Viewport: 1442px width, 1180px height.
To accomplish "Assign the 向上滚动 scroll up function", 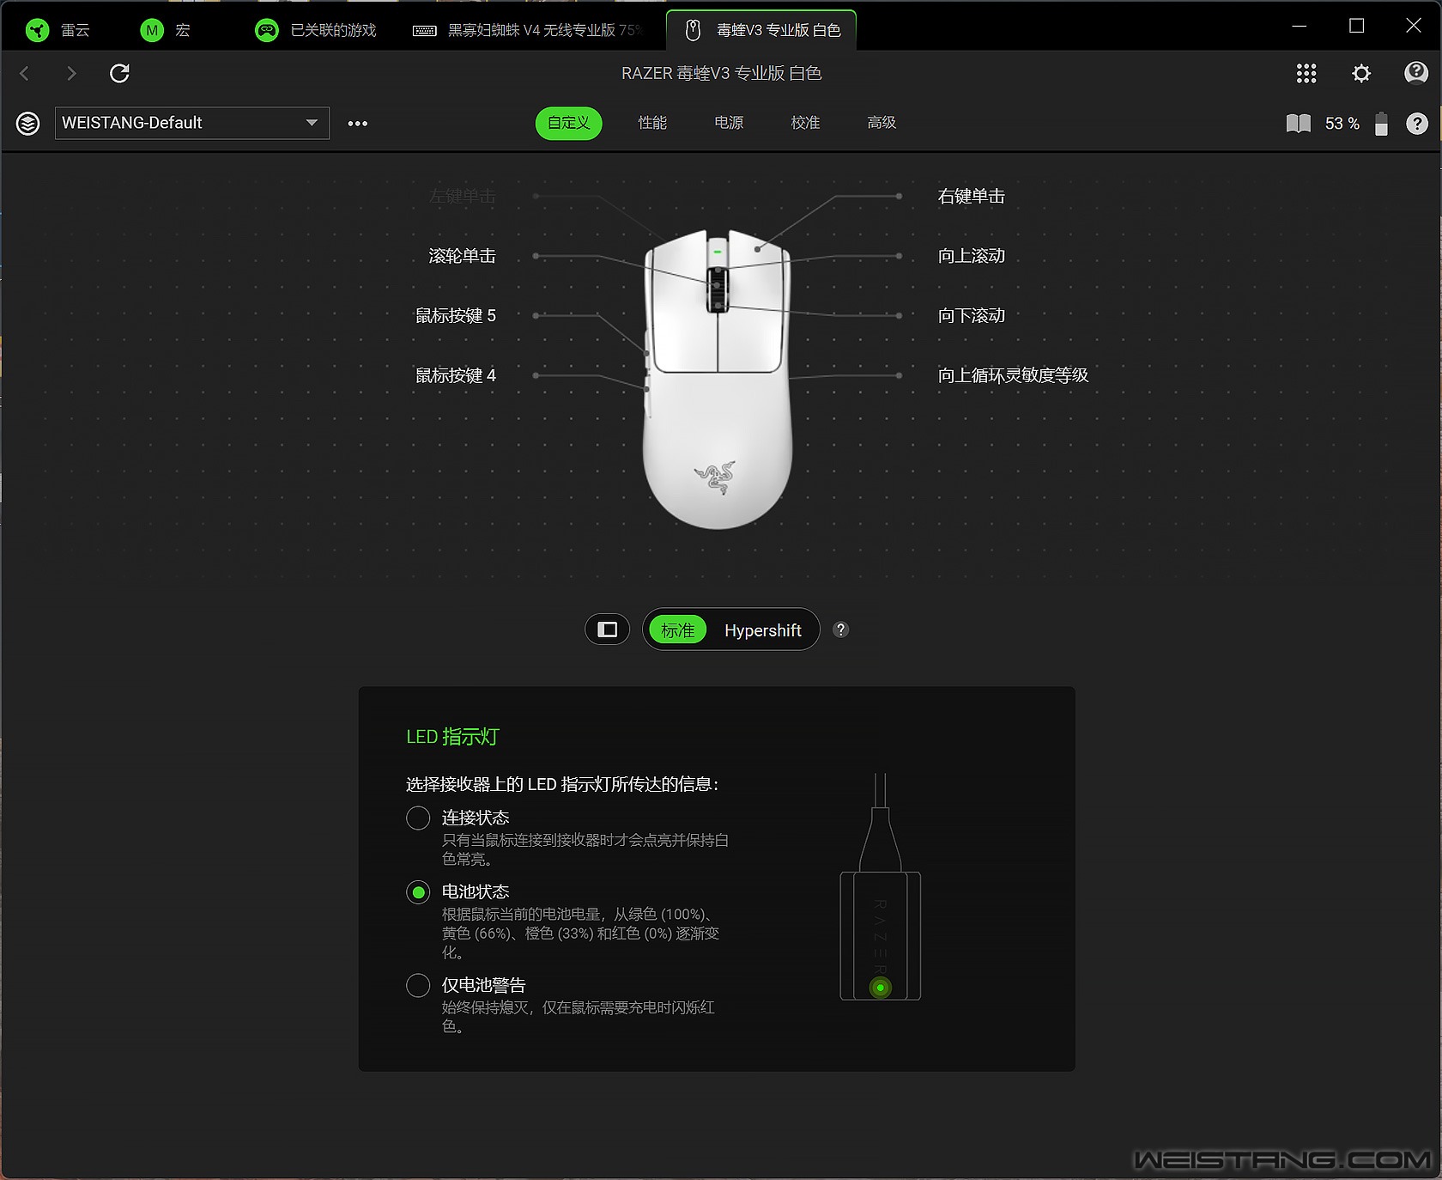I will [x=971, y=256].
